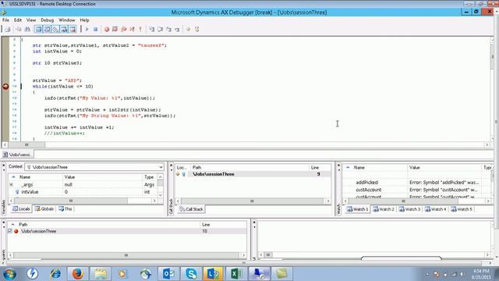Click the first step arrow icon after the exclamation mark

[x=151, y=30]
